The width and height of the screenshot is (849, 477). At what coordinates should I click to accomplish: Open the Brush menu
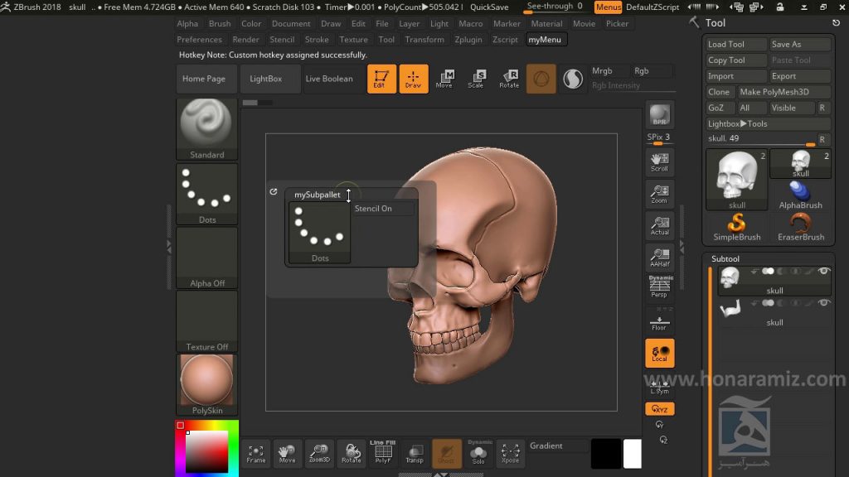coord(220,24)
